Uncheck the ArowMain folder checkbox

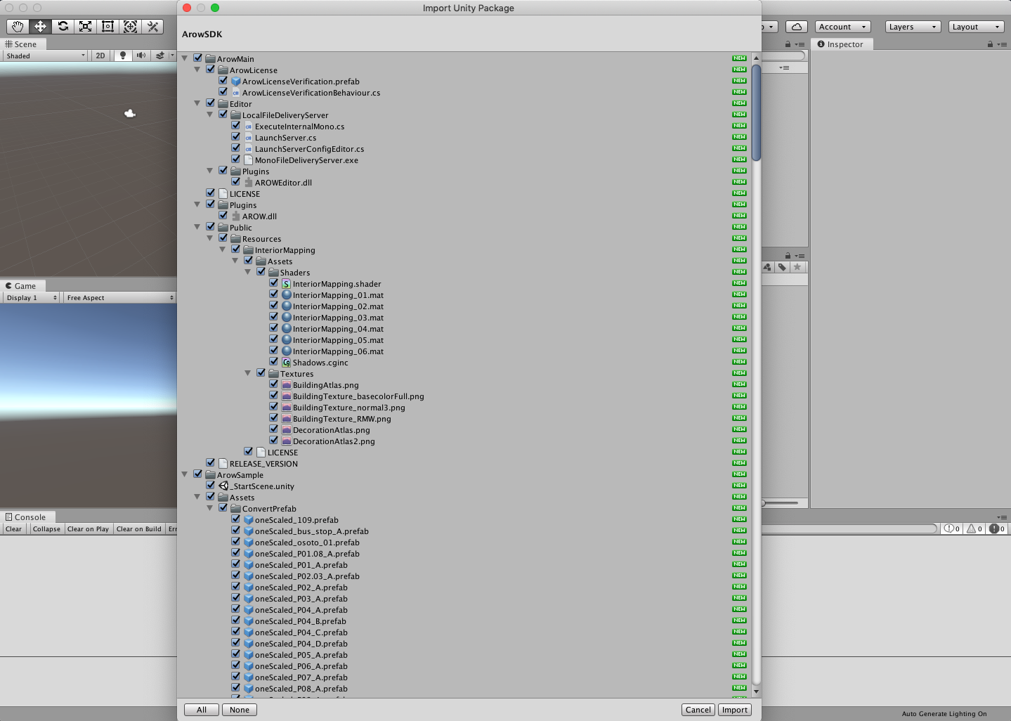[x=198, y=58]
